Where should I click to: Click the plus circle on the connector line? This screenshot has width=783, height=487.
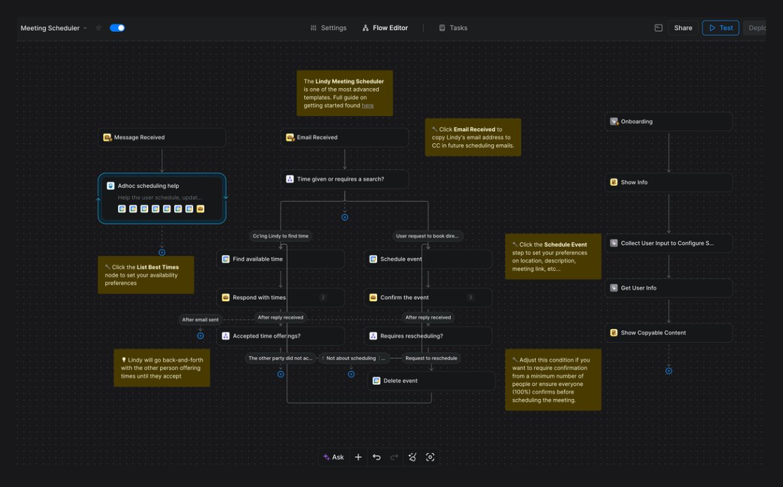tap(345, 217)
